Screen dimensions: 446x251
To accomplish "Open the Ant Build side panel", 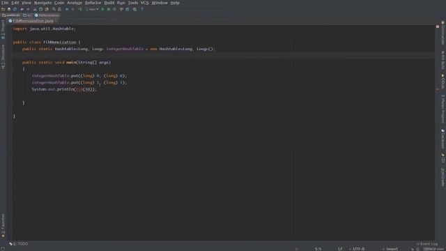I will click(443, 60).
